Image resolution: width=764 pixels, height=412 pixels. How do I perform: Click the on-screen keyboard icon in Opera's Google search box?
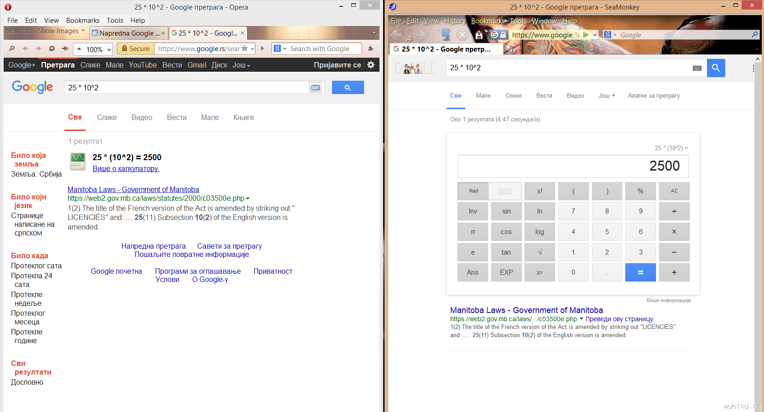click(315, 88)
